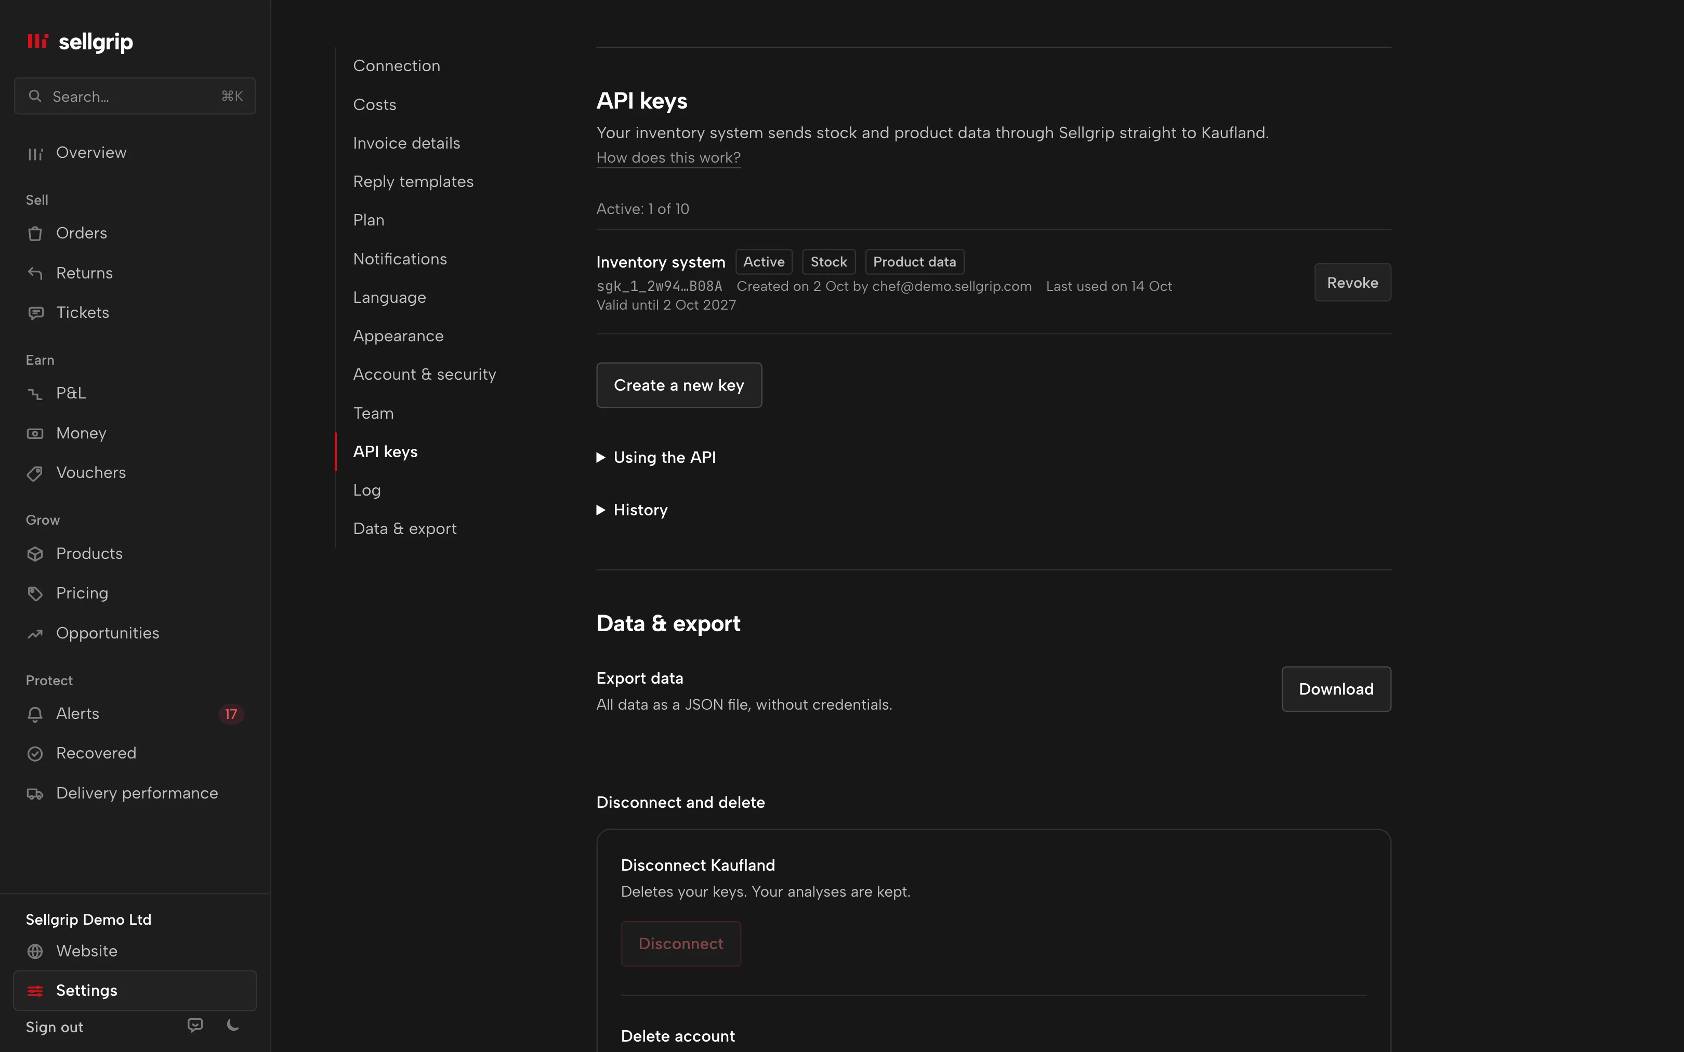Revoke the Inventory system key

click(x=1352, y=283)
